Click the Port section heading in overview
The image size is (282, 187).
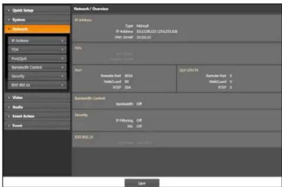click(78, 70)
